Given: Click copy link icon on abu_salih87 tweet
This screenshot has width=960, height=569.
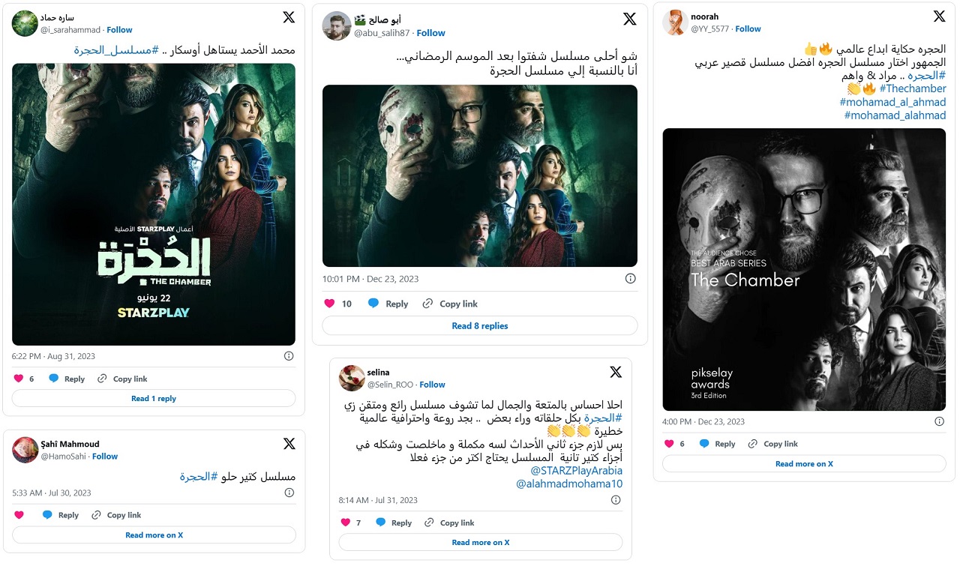Looking at the screenshot, I should pyautogui.click(x=428, y=304).
